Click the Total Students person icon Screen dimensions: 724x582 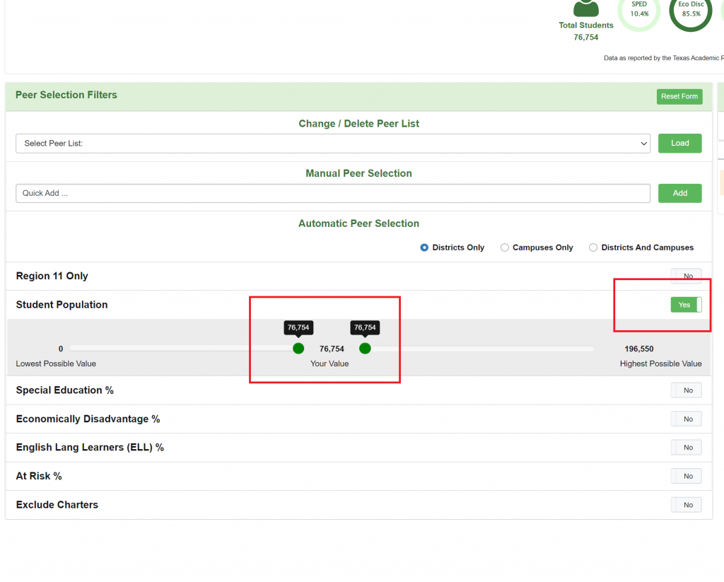click(x=586, y=8)
